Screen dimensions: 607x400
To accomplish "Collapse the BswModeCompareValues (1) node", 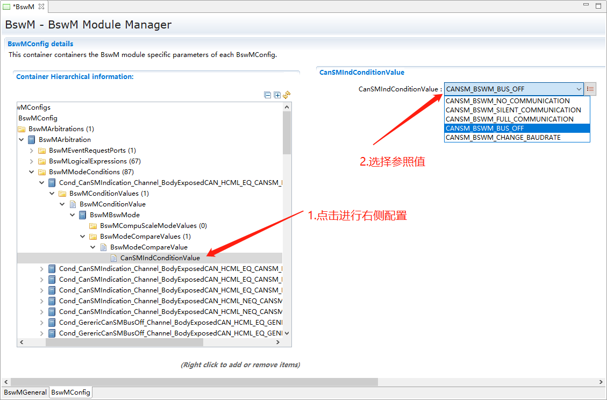I will click(x=83, y=237).
